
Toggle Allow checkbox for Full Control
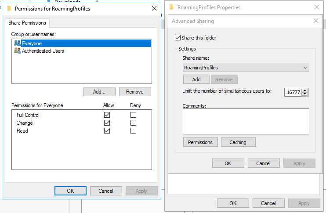107,115
